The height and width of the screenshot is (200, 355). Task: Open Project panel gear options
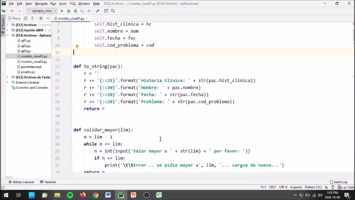tap(41, 18)
